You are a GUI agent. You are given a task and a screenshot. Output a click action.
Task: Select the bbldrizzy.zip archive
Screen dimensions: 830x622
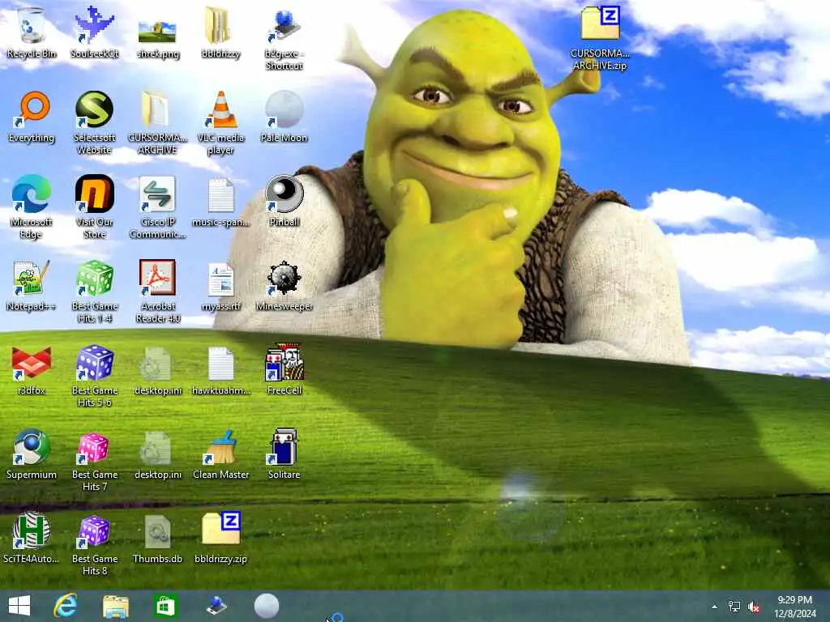tap(220, 538)
